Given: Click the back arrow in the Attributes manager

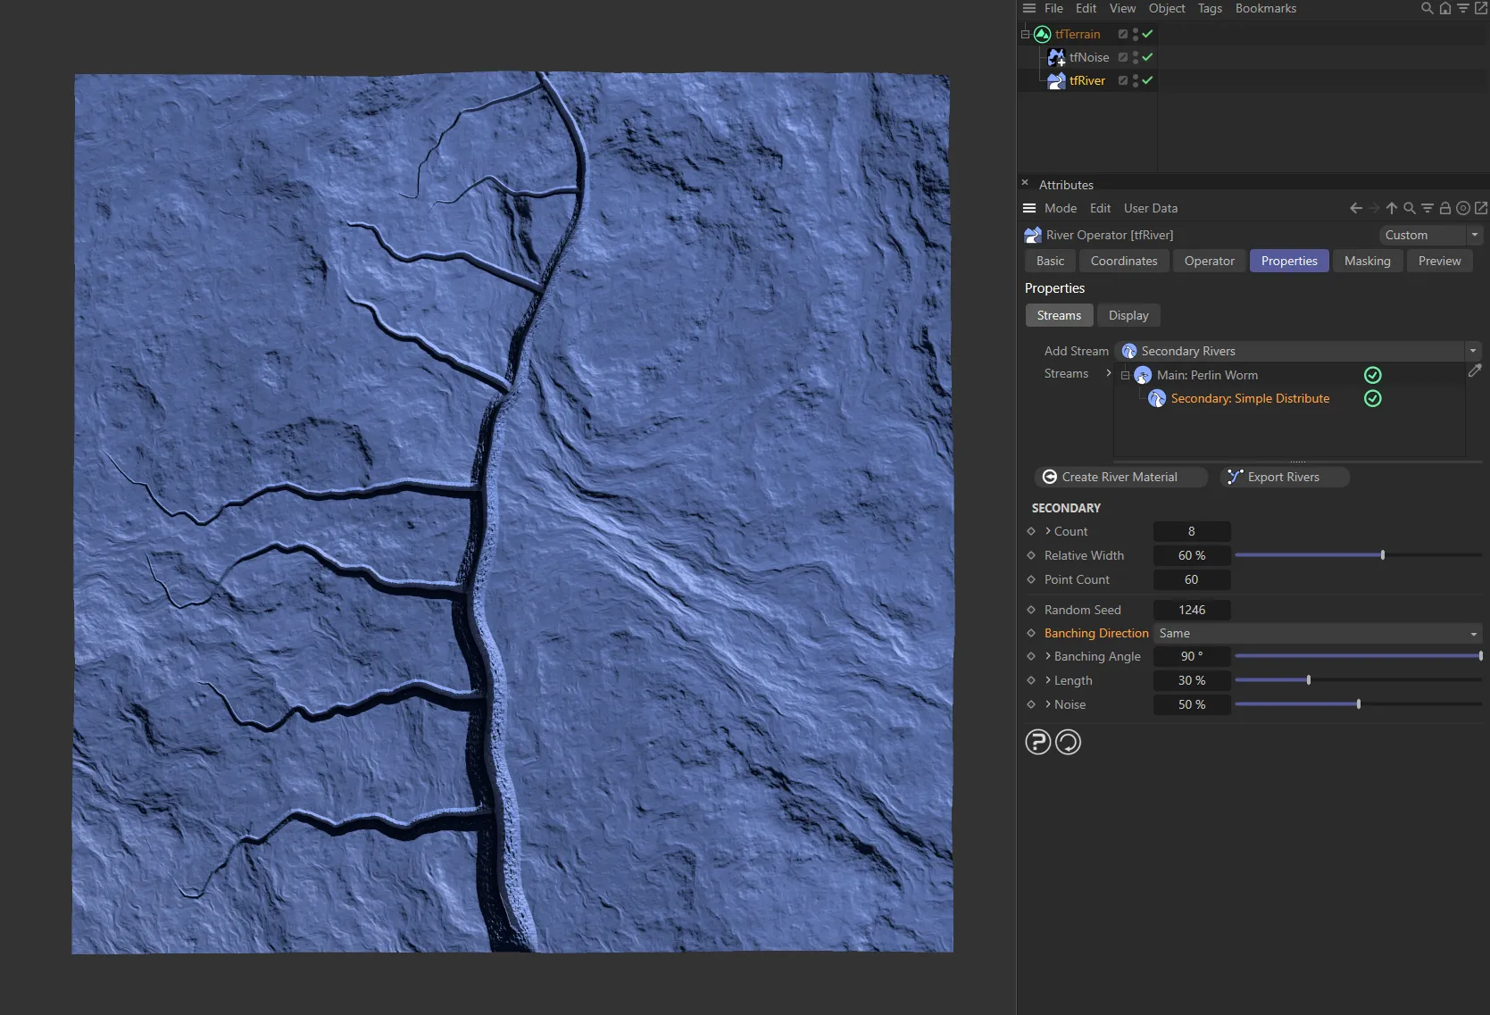Looking at the screenshot, I should point(1354,208).
